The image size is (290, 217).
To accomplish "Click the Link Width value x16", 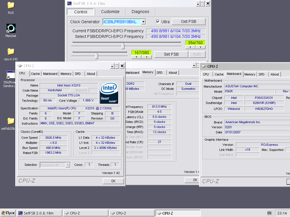I will tap(248, 150).
